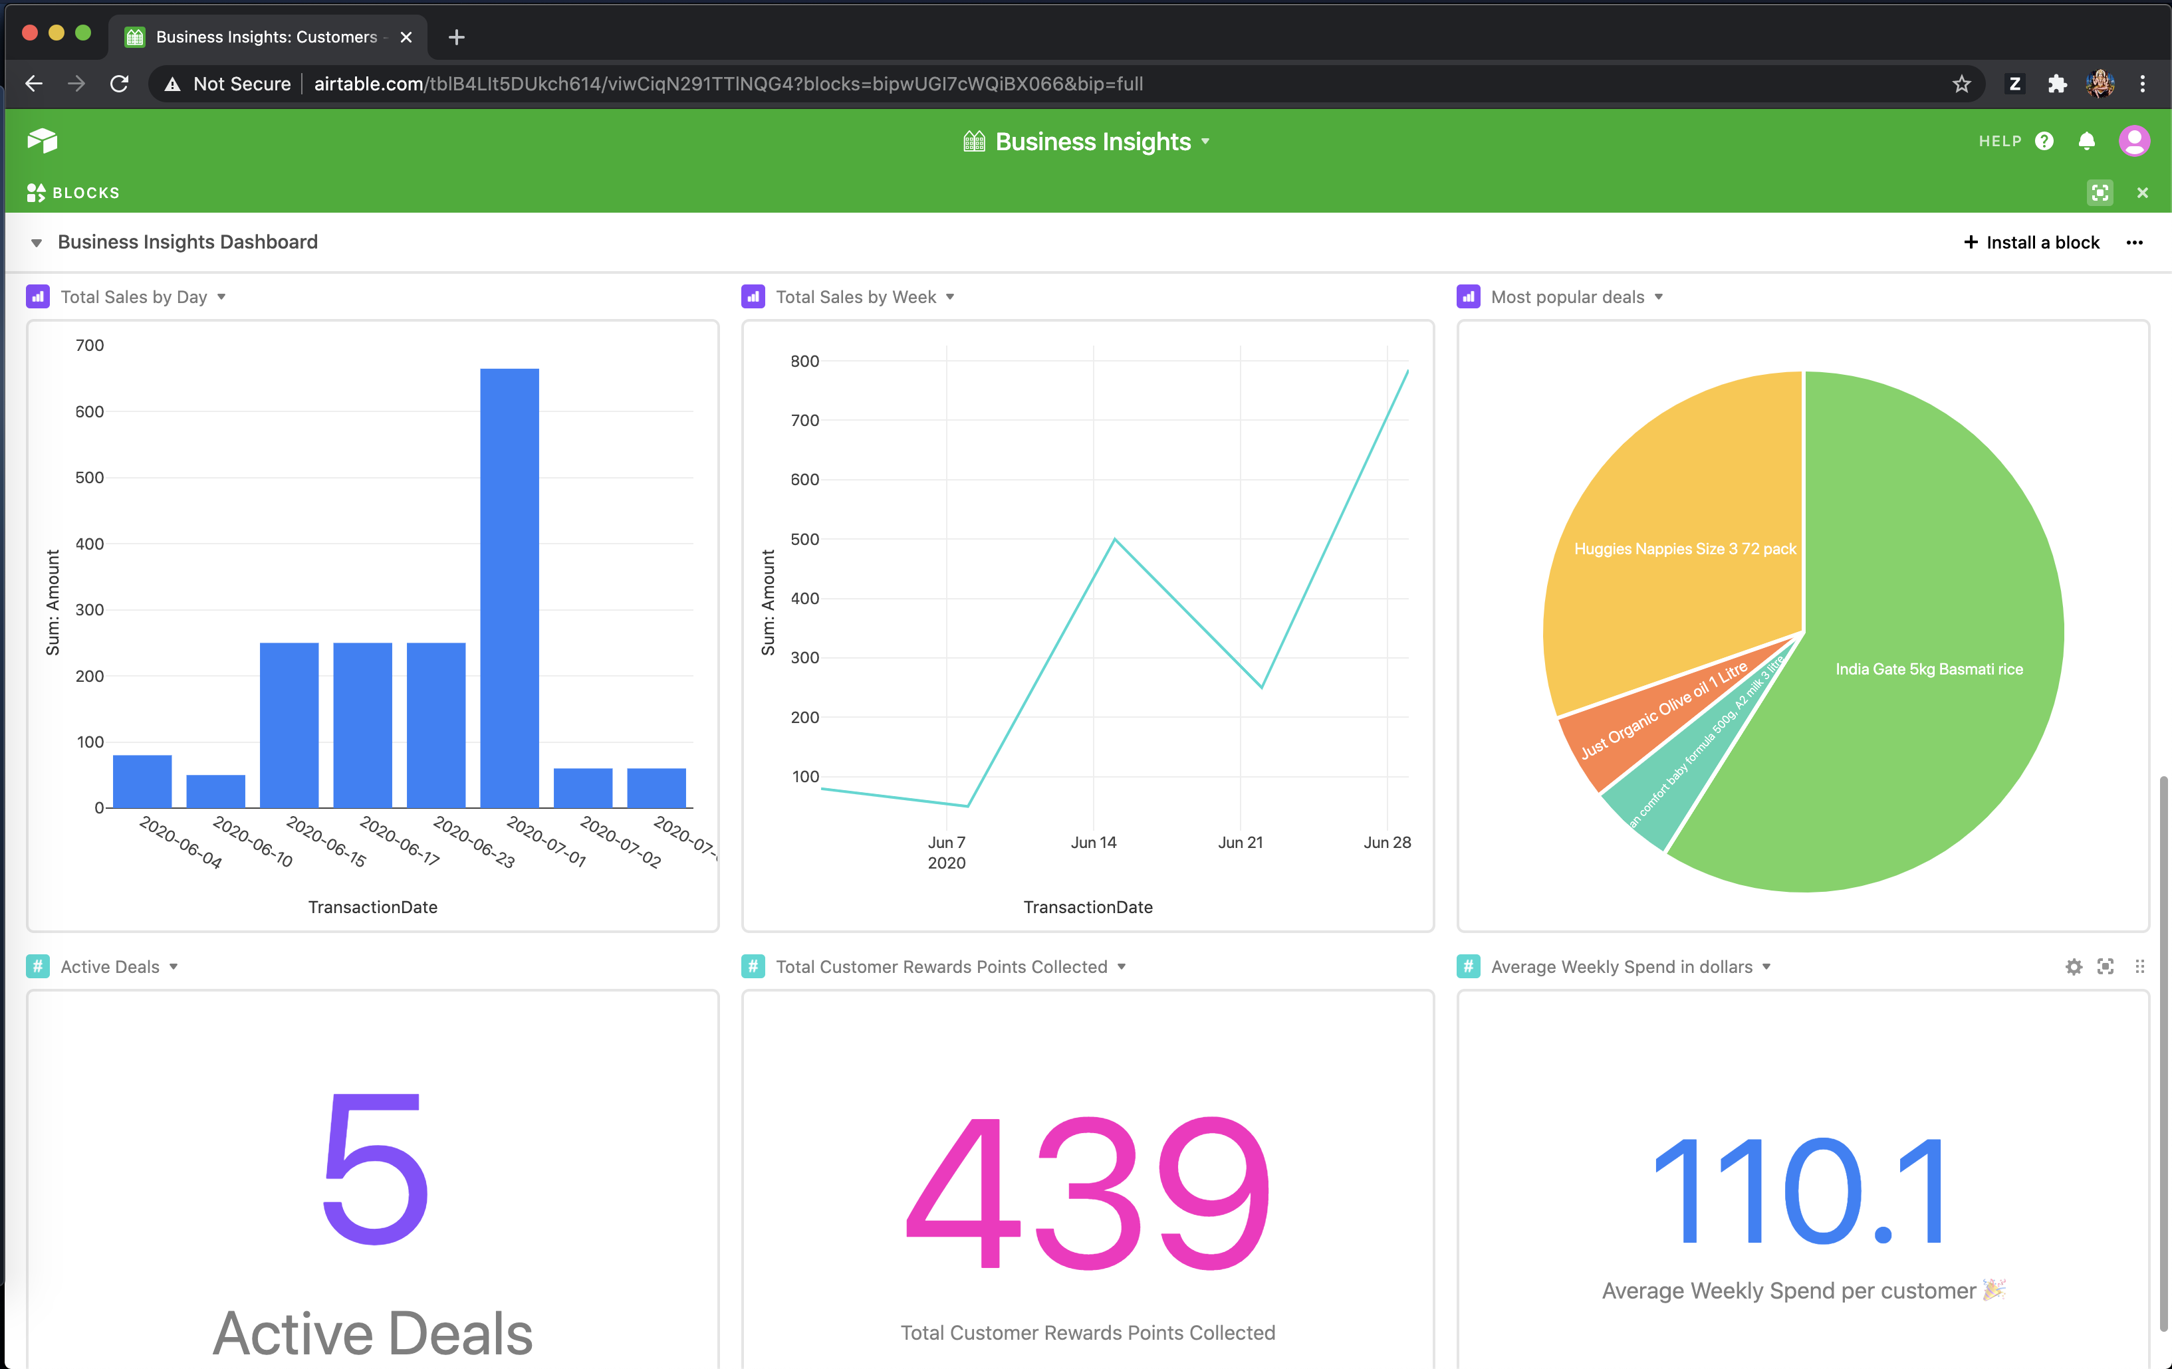Open the Most popular deals dropdown
The height and width of the screenshot is (1369, 2172).
1659,298
